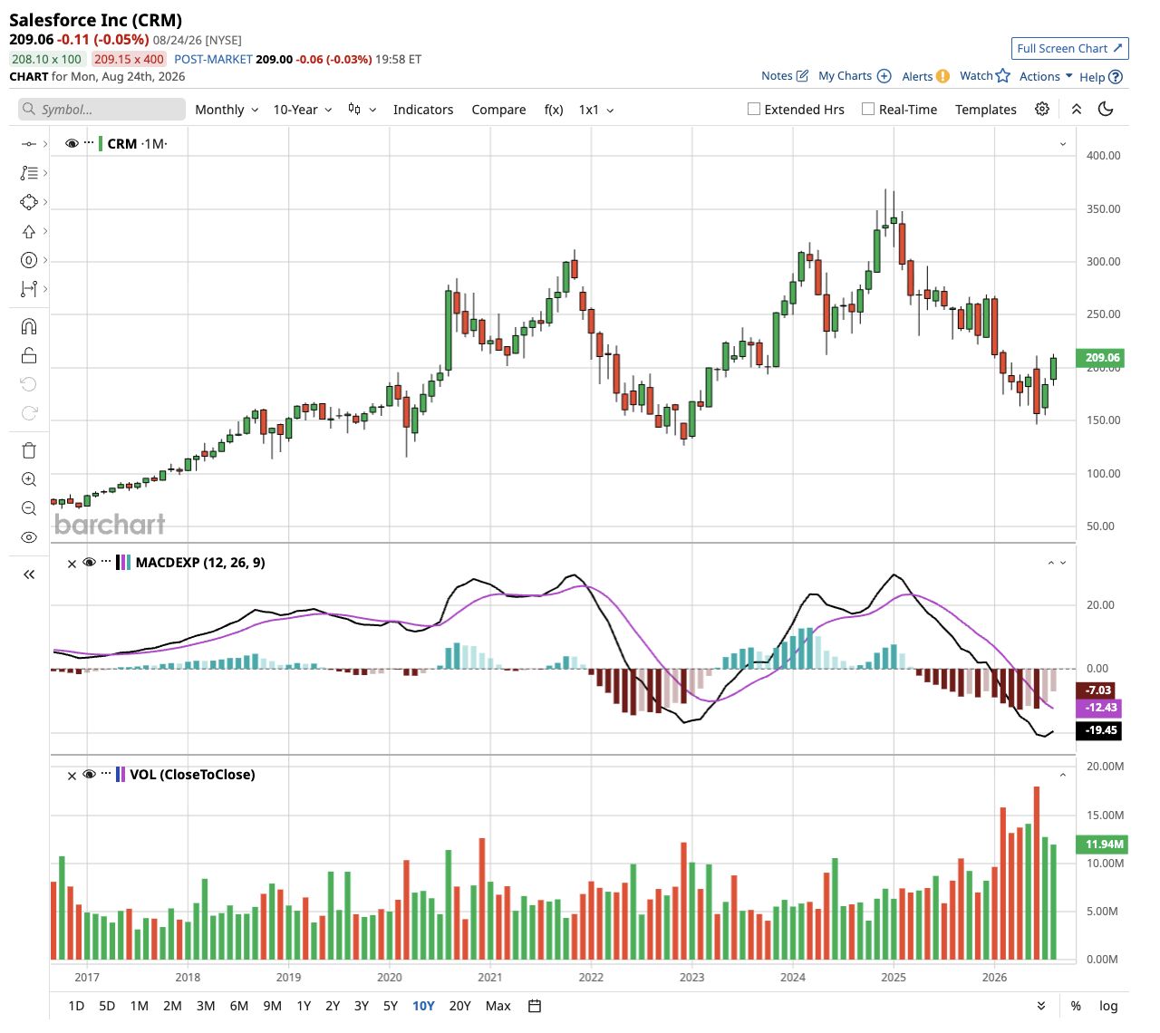Screen dimensions: 1160x1033
Task: Switch to the Max time range
Action: tap(498, 1006)
